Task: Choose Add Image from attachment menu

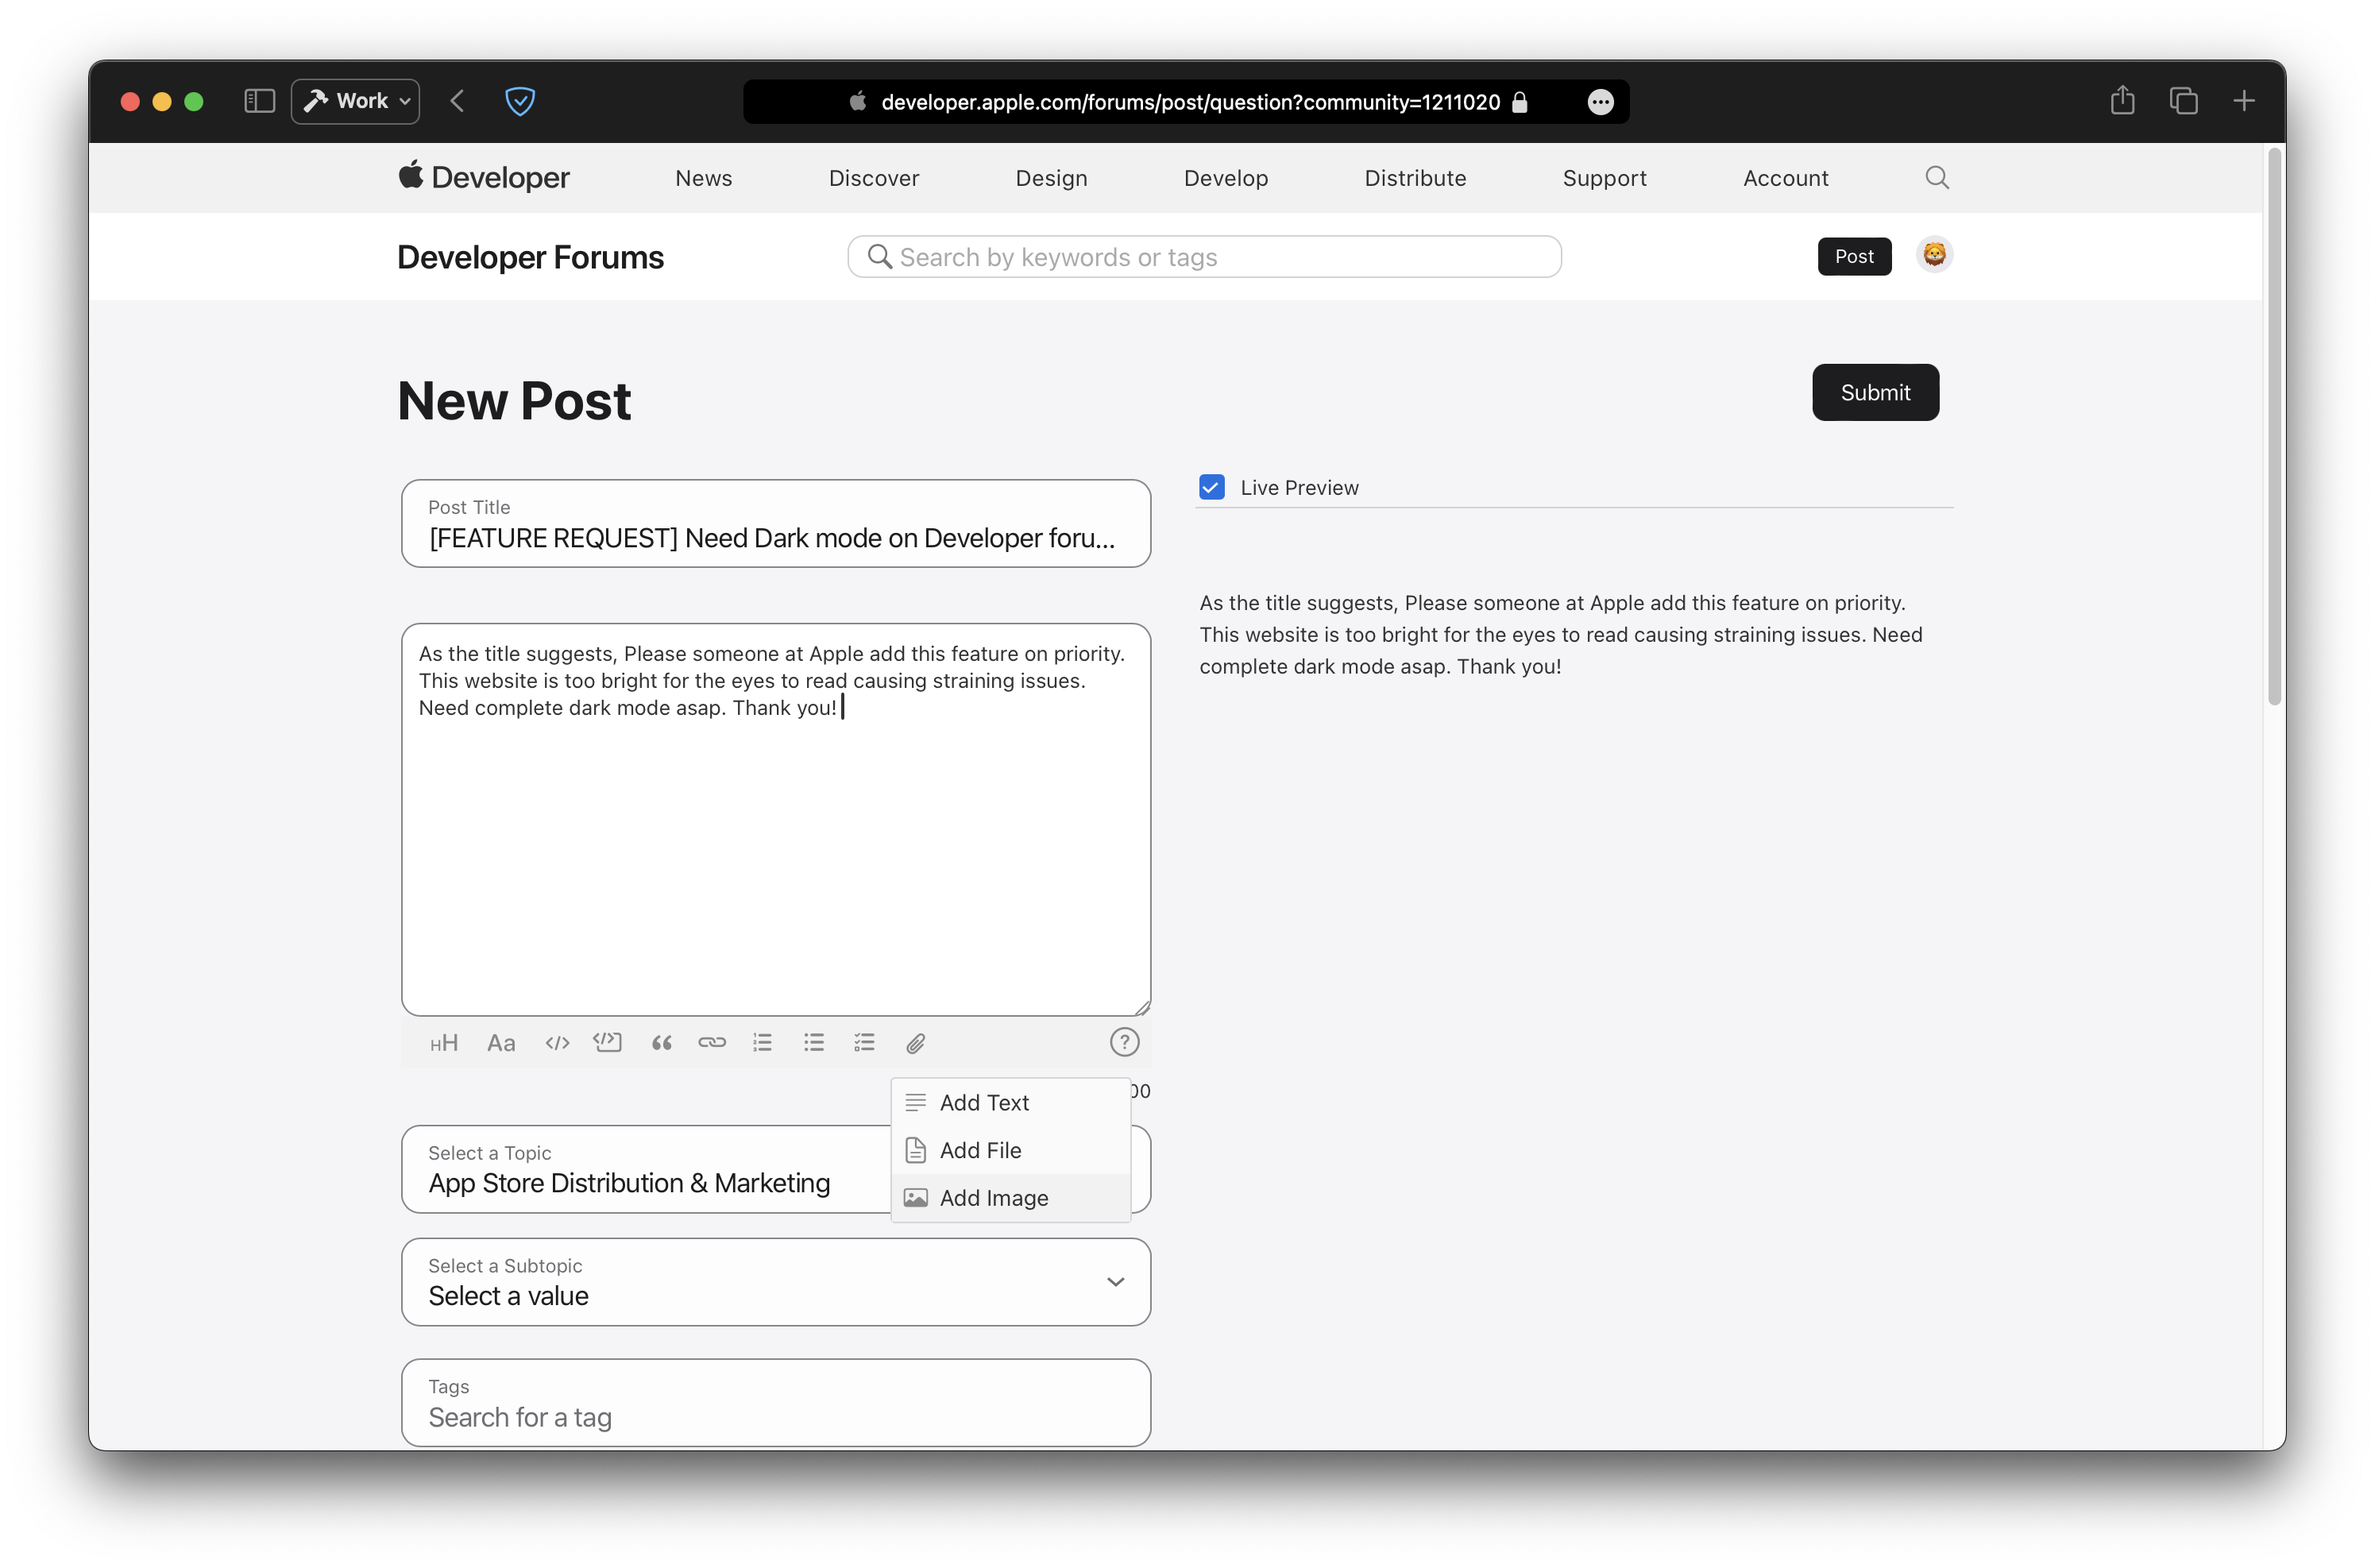Action: (1010, 1198)
